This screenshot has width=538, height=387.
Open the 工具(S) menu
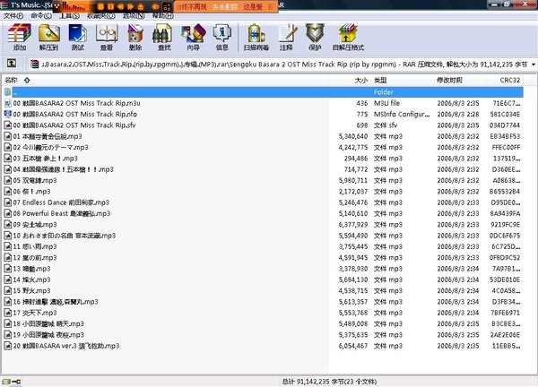click(x=69, y=16)
